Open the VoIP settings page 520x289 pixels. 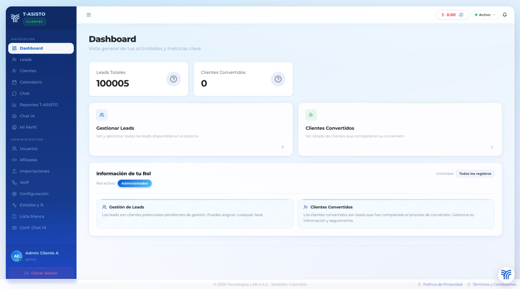41,182
